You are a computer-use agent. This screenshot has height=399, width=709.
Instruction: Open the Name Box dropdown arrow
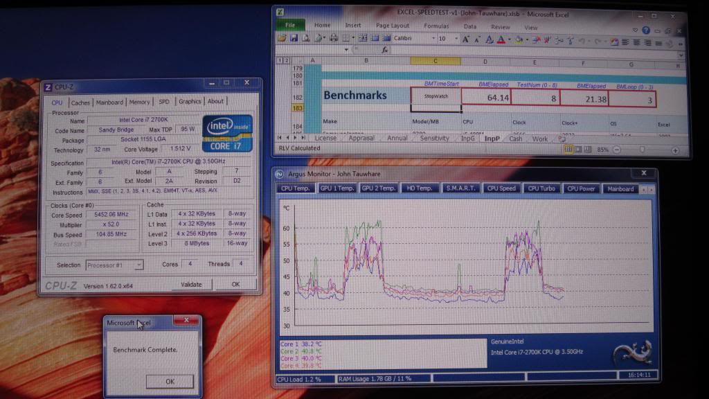click(346, 49)
